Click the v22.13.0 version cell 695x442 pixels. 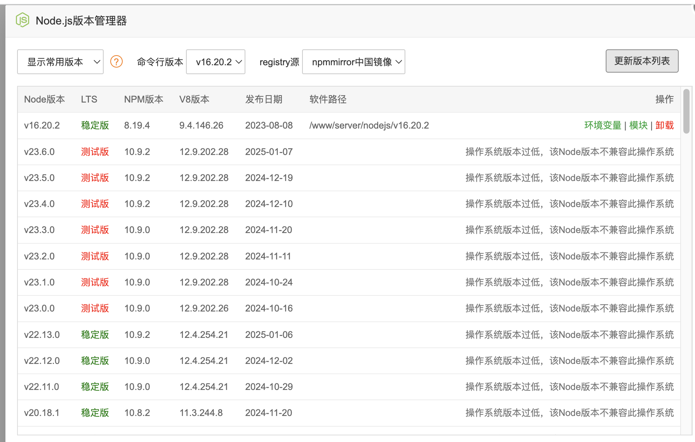click(42, 335)
